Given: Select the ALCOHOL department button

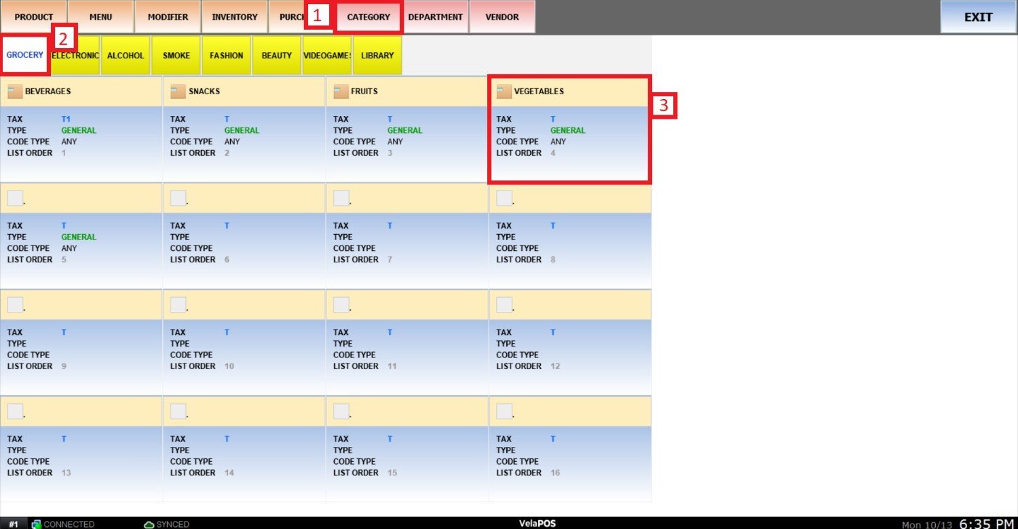Looking at the screenshot, I should [126, 56].
